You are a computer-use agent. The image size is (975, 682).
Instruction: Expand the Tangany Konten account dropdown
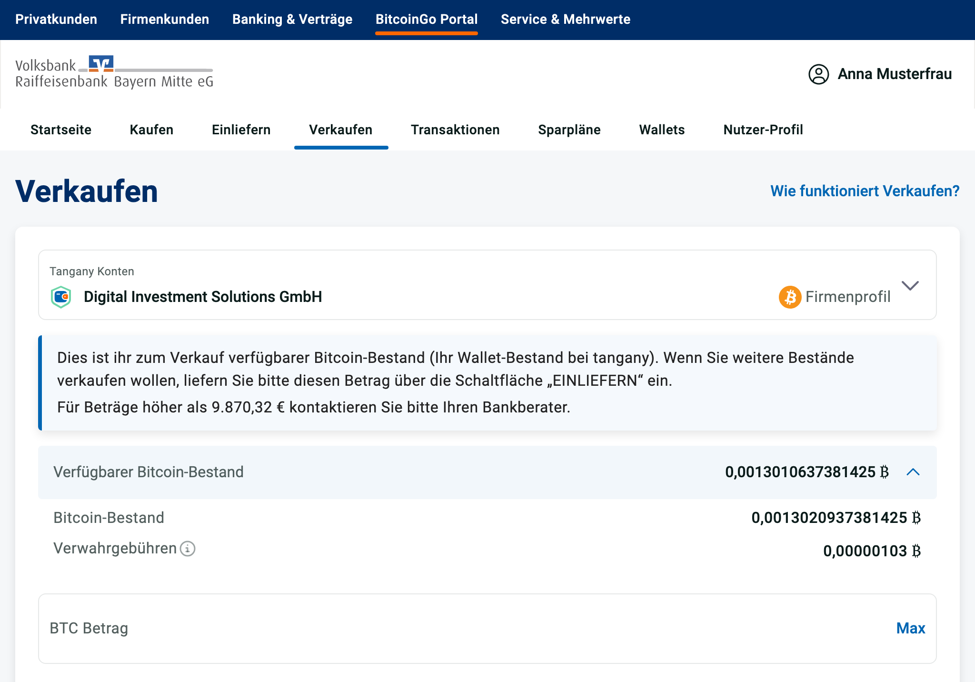(x=910, y=286)
